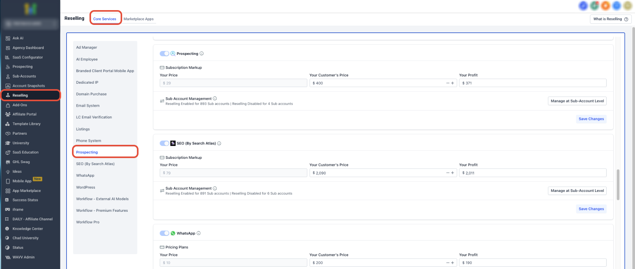Image resolution: width=635 pixels, height=269 pixels.
Task: Open App Marketplace grid icon
Action: pos(8,191)
